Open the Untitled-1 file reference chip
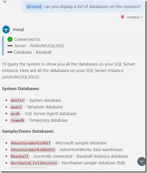Image resolution: width=147 pixels, height=173 pixels. [132, 17]
